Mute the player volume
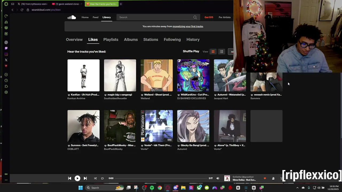342x192 pixels. coord(218,178)
